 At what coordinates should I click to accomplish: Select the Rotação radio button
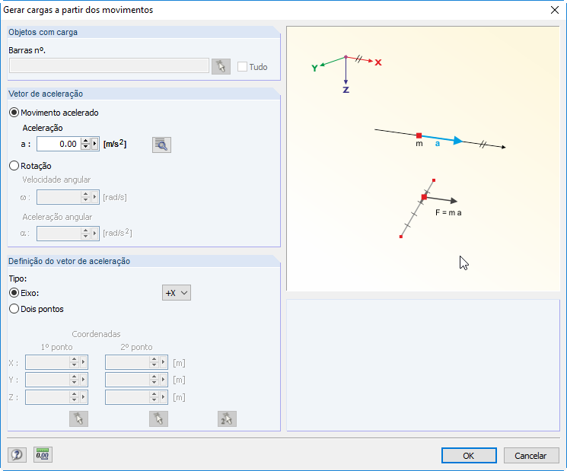(x=14, y=166)
